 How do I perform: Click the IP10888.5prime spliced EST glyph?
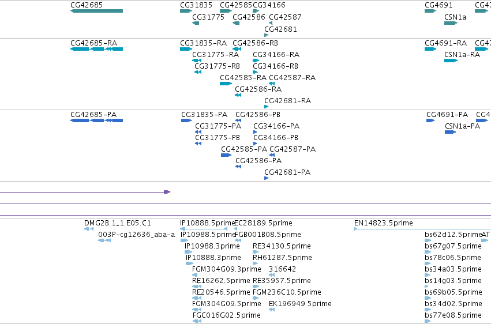point(204,229)
